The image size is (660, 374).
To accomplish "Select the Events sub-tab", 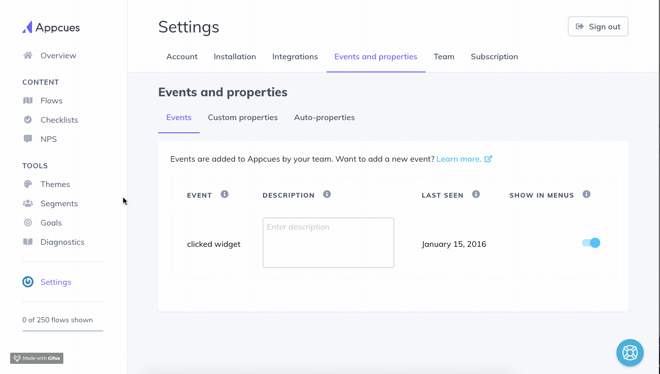I will coord(179,118).
